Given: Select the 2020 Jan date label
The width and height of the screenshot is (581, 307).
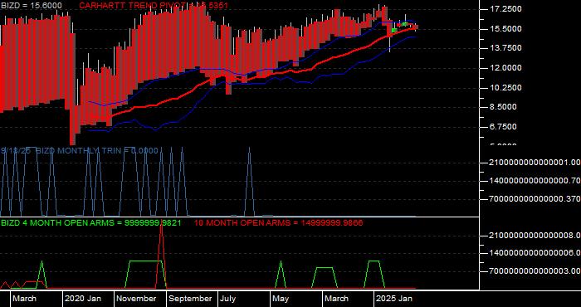Looking at the screenshot, I should click(83, 299).
